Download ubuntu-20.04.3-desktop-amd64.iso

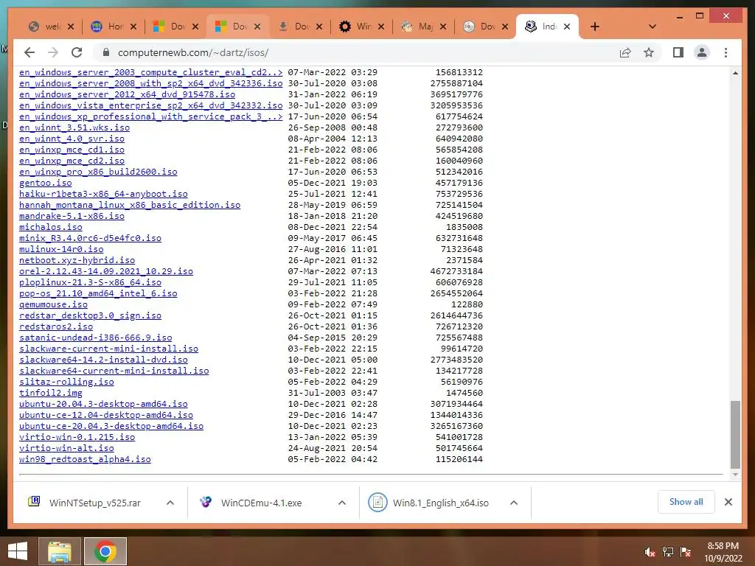(103, 404)
